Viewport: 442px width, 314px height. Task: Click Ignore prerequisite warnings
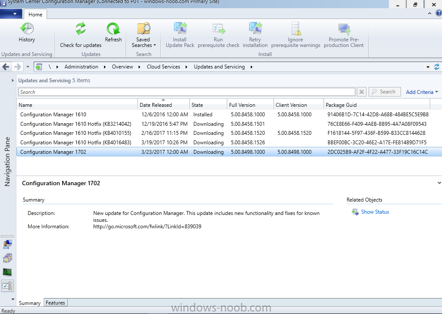click(x=296, y=35)
